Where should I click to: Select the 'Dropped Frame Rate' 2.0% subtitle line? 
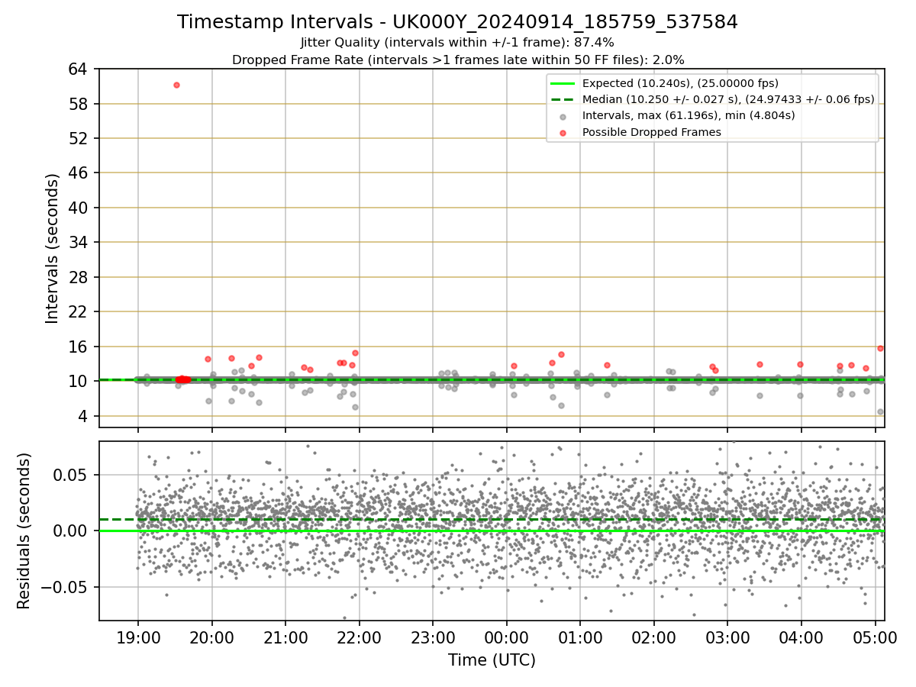click(457, 60)
